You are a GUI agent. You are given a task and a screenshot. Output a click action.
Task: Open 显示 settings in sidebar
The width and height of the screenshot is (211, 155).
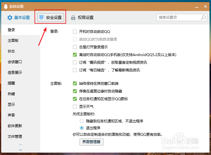click(x=21, y=105)
